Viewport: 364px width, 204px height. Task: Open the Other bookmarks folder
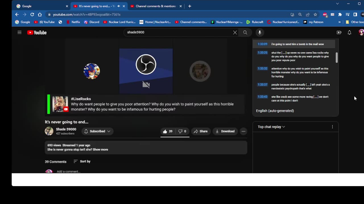click(x=355, y=22)
